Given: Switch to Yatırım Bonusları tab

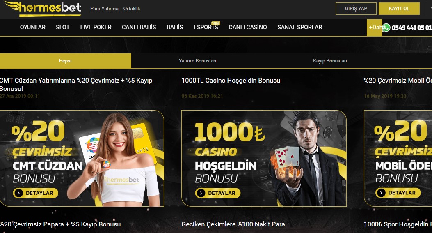Looking at the screenshot, I should coord(197,61).
